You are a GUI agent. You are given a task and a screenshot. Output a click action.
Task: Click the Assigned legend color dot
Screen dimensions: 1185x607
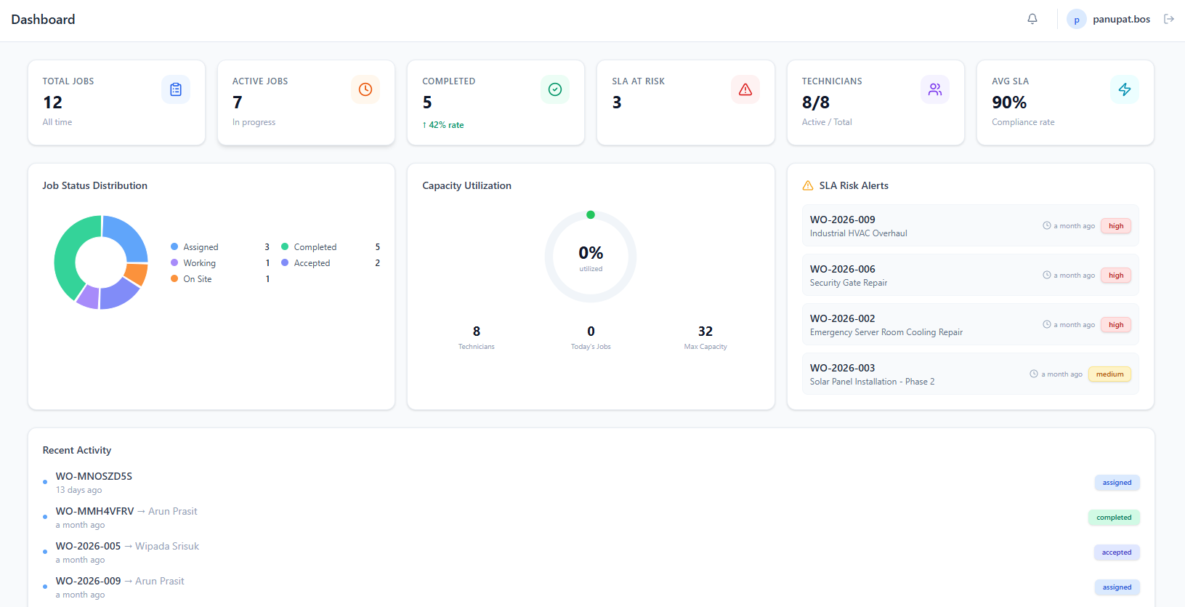click(174, 247)
